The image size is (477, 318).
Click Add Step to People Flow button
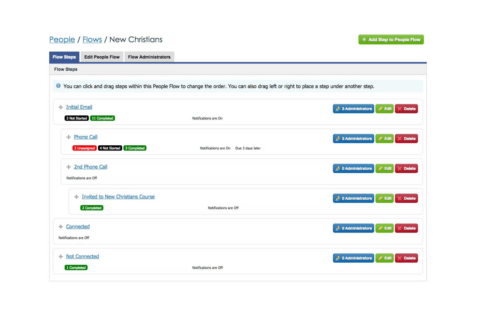(x=391, y=40)
